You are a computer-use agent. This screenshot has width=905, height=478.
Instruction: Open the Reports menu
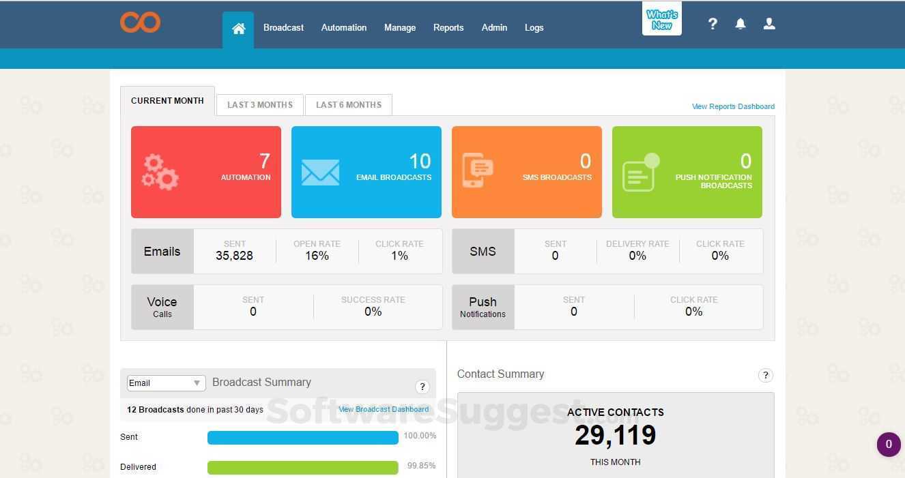click(448, 27)
